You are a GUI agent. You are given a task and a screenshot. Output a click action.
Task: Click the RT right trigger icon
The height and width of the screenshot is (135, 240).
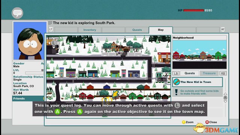coord(223,30)
